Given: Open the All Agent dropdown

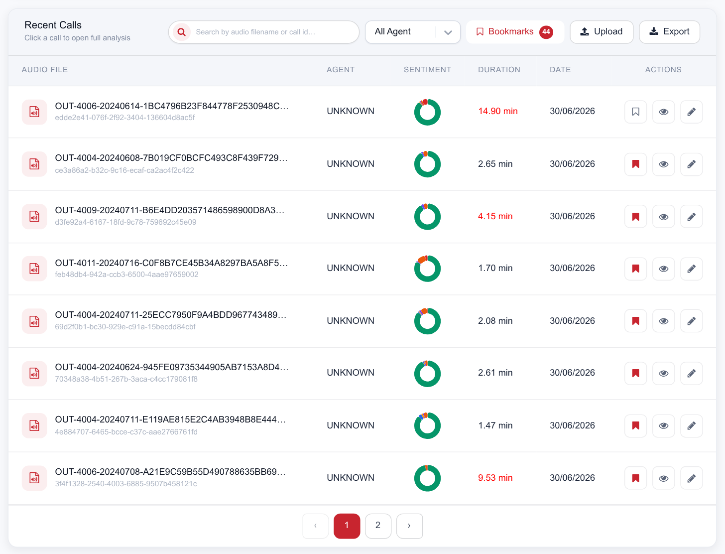Looking at the screenshot, I should click(x=413, y=32).
